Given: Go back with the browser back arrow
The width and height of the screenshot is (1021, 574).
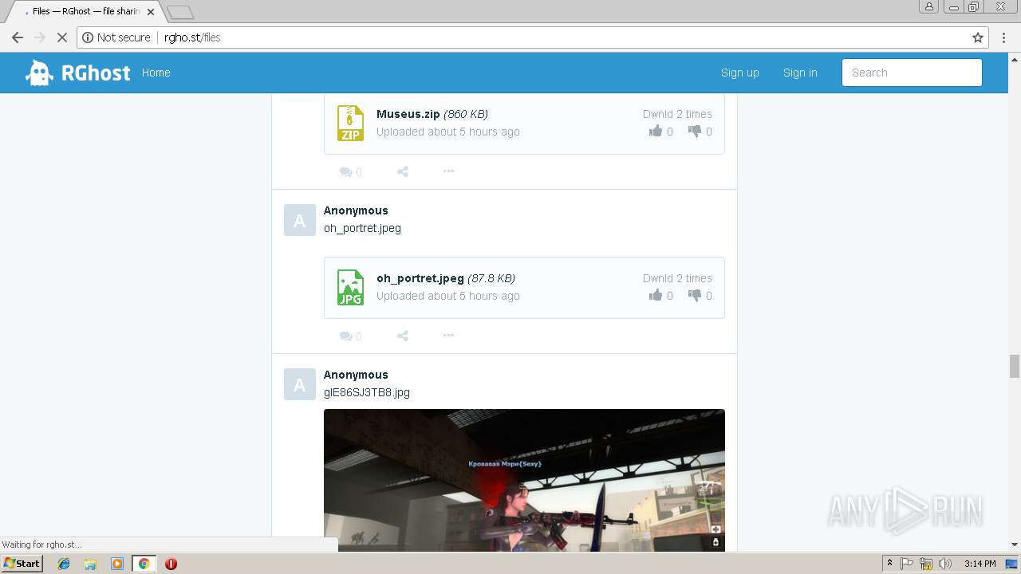Looking at the screenshot, I should click(18, 37).
